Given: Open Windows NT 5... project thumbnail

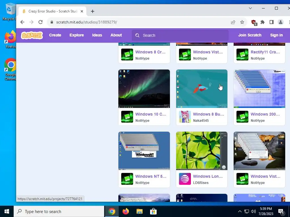Looking at the screenshot, I should tap(144, 151).
